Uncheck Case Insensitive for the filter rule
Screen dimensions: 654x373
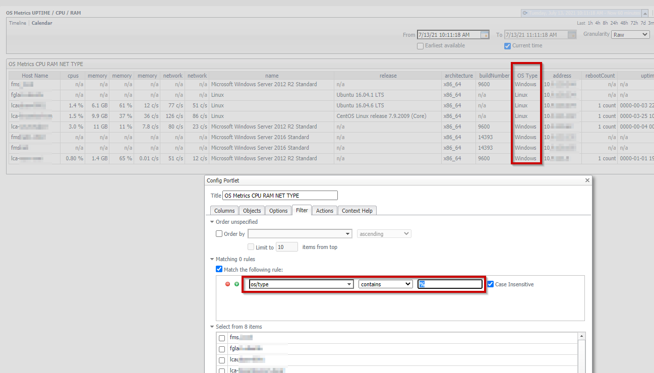(490, 284)
